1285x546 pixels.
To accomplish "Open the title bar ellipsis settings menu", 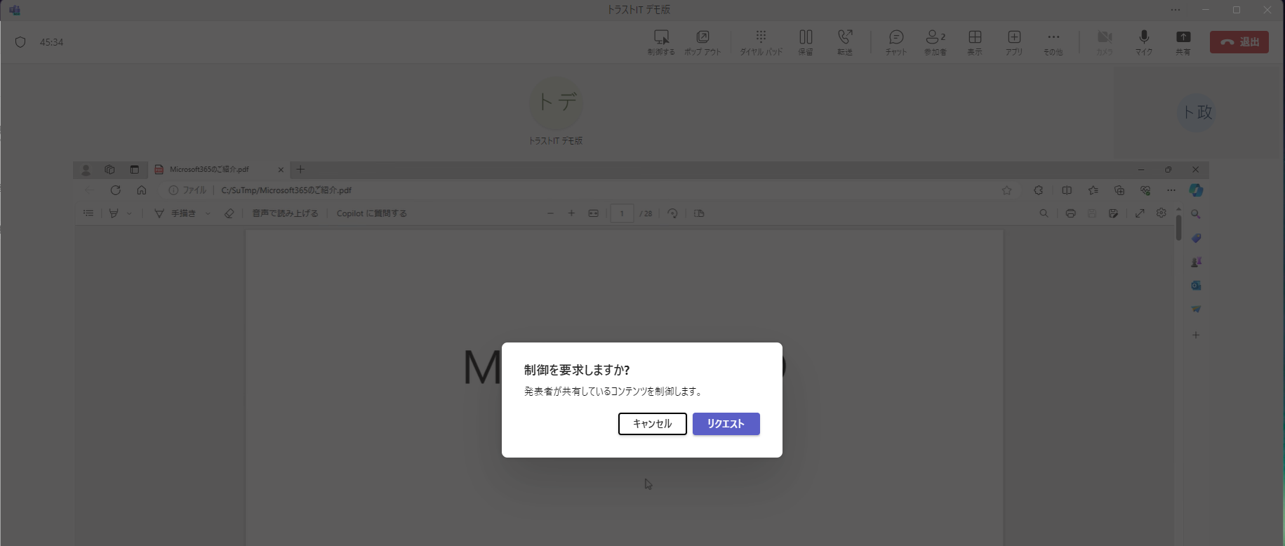I will click(x=1176, y=10).
